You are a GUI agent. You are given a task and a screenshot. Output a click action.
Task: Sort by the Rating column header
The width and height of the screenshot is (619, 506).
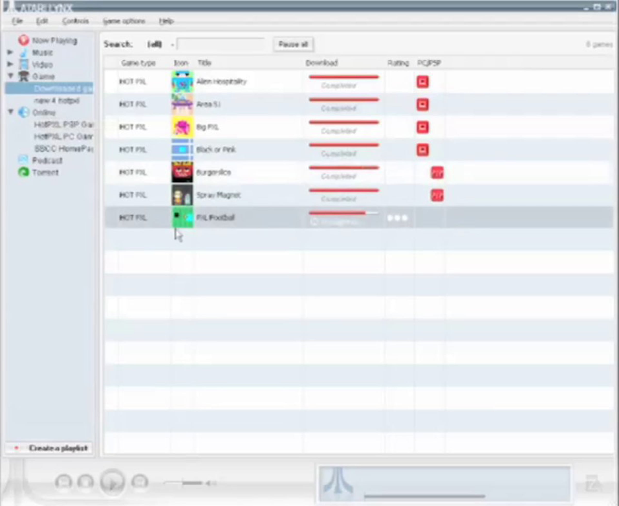tap(398, 63)
